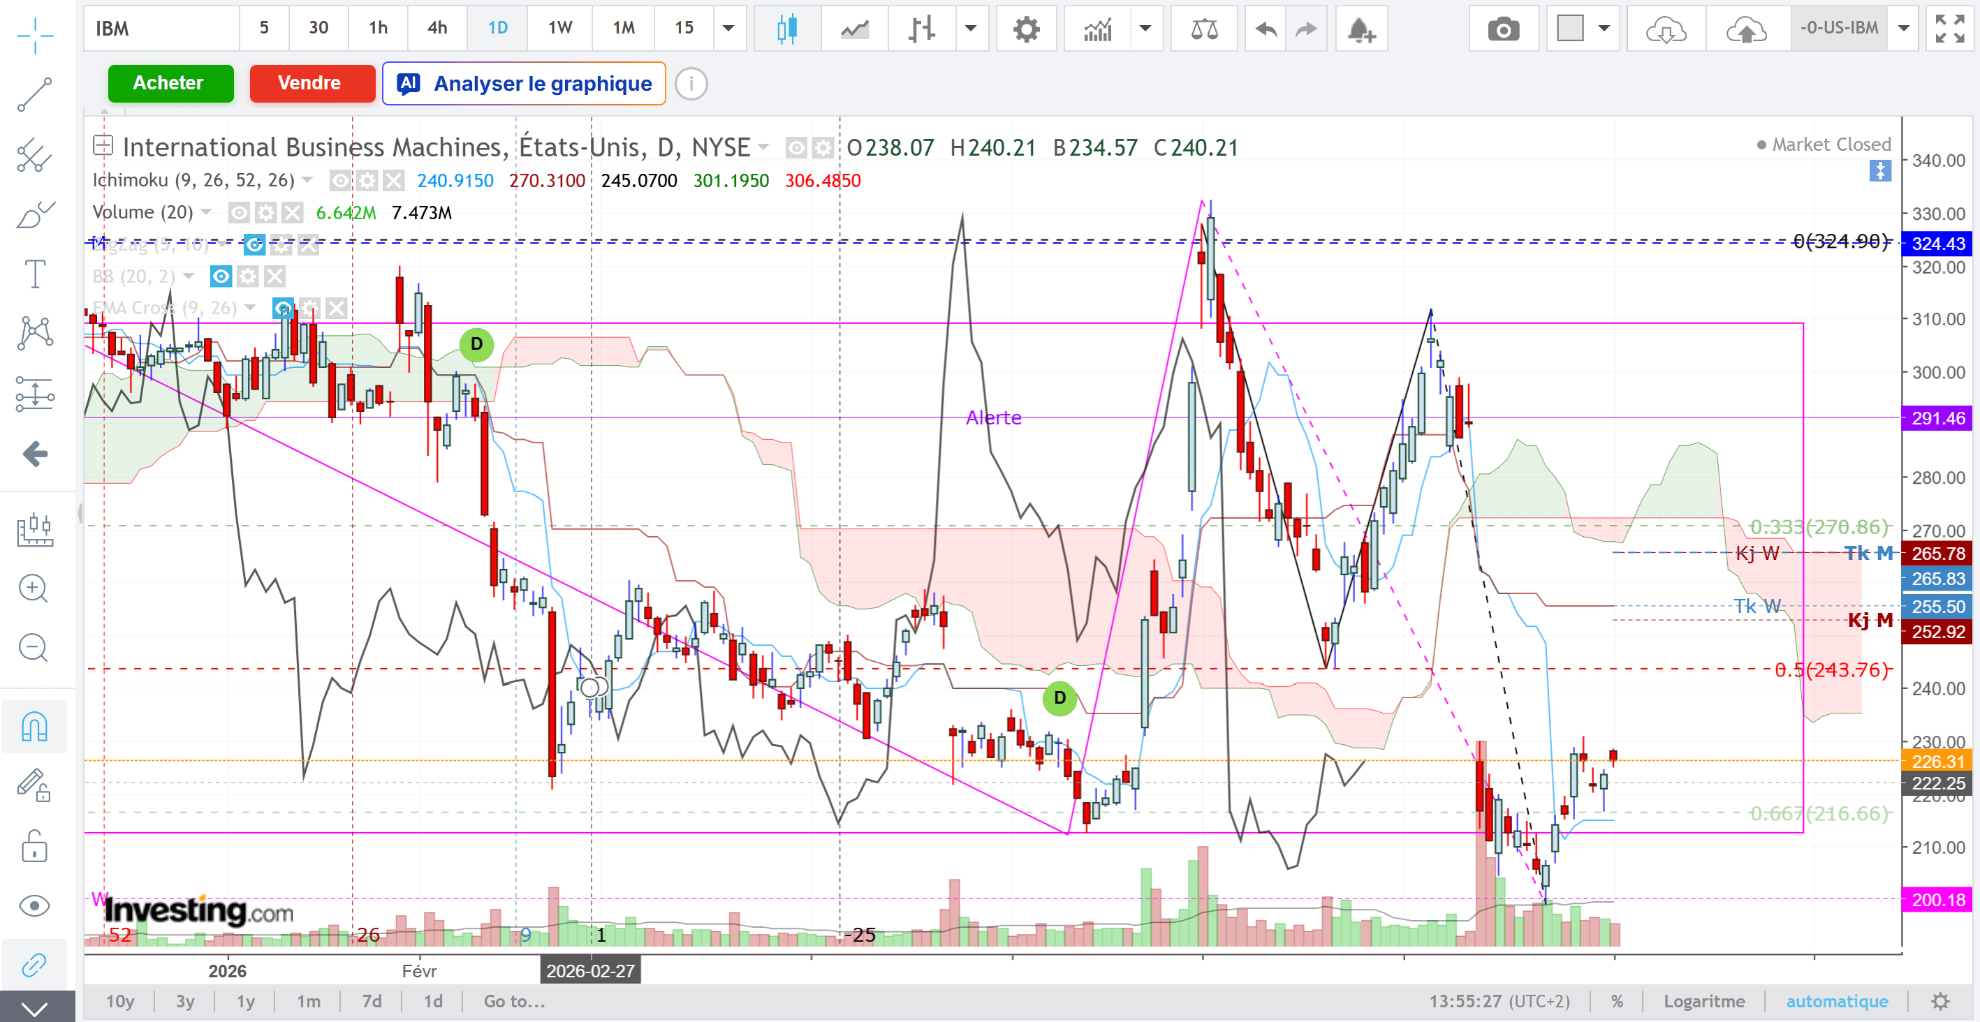Viewport: 1980px width, 1022px height.
Task: Open chart style dropdown arrow
Action: [x=971, y=29]
